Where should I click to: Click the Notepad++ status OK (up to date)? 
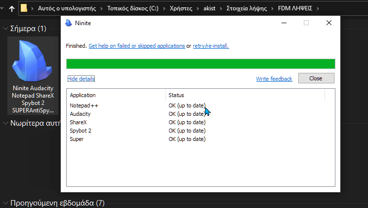click(187, 105)
